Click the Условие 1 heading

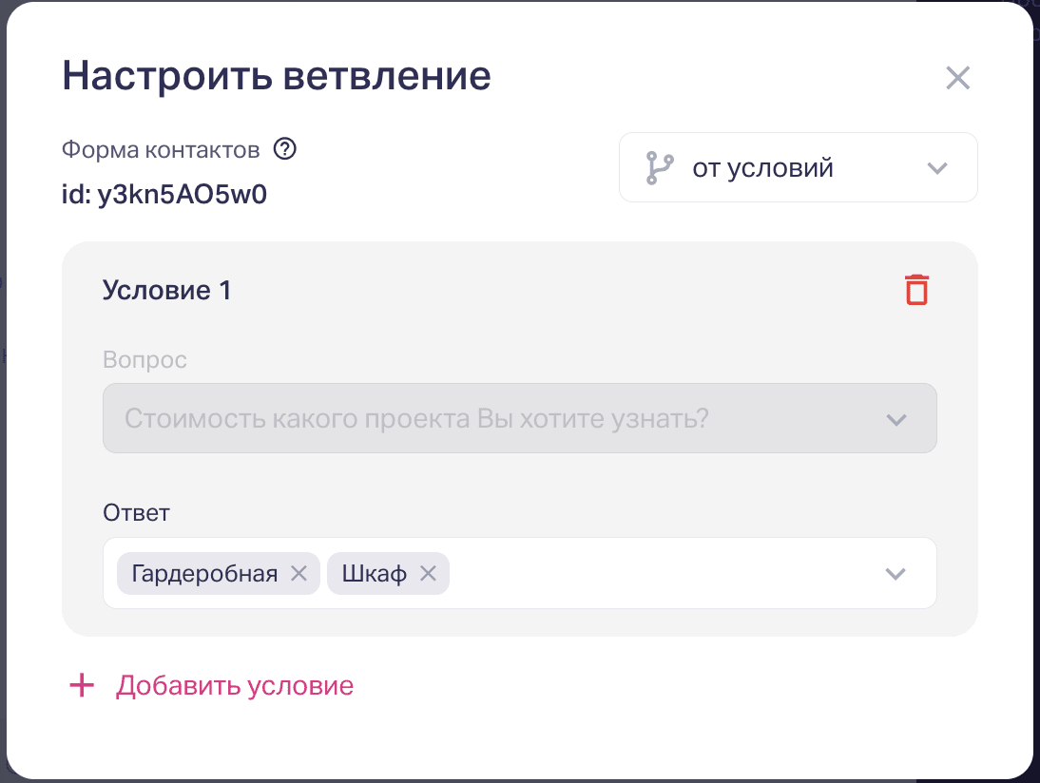click(166, 291)
